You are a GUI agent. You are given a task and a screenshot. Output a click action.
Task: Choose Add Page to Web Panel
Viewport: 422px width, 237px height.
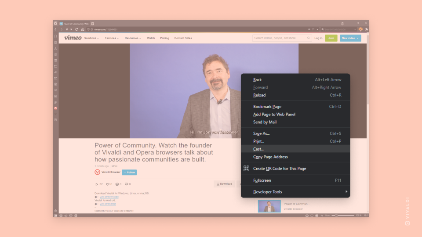tap(295, 114)
